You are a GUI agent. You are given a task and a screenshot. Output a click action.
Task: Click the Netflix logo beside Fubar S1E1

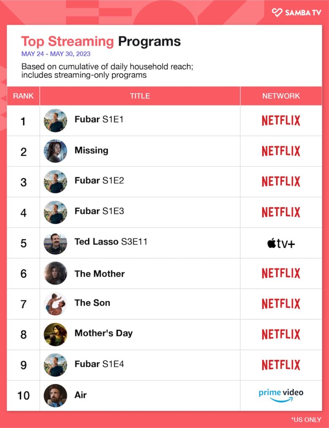[x=281, y=120]
